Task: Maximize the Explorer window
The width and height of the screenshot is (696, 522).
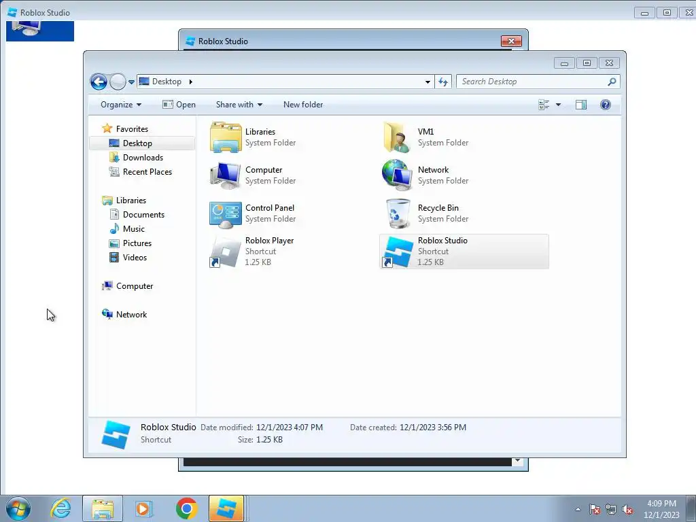Action: 587,63
